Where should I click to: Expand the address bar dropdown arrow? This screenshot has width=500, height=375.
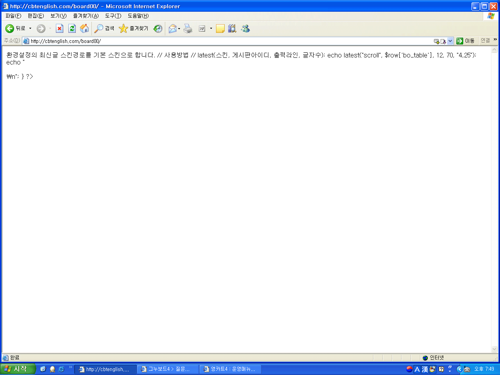point(450,41)
